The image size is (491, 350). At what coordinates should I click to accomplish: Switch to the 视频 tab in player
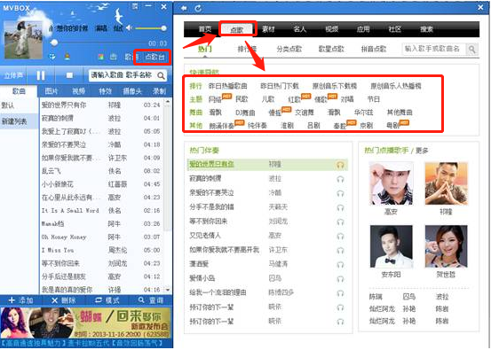coord(79,91)
